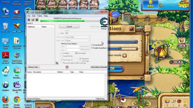
Task: Click the Settings label under logo
Action: (x=104, y=29)
